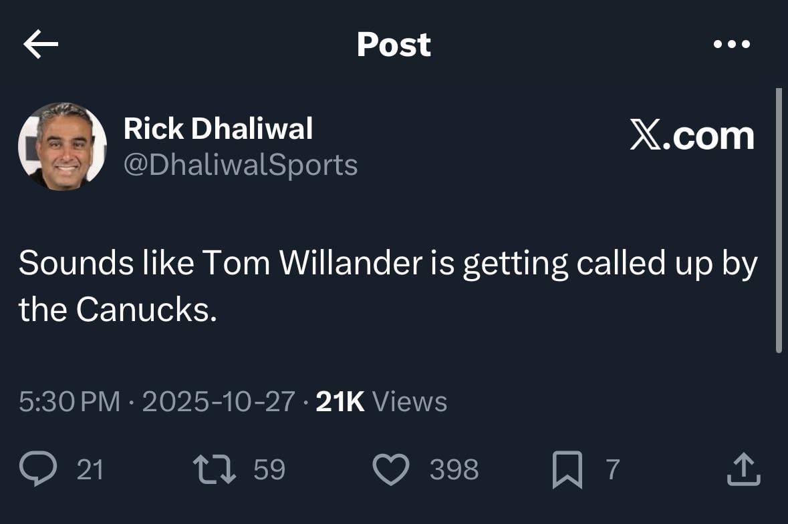
Task: Open repost options via retweet control
Action: tap(214, 469)
